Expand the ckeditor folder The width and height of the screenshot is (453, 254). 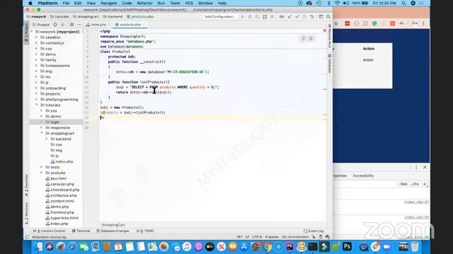click(37, 37)
